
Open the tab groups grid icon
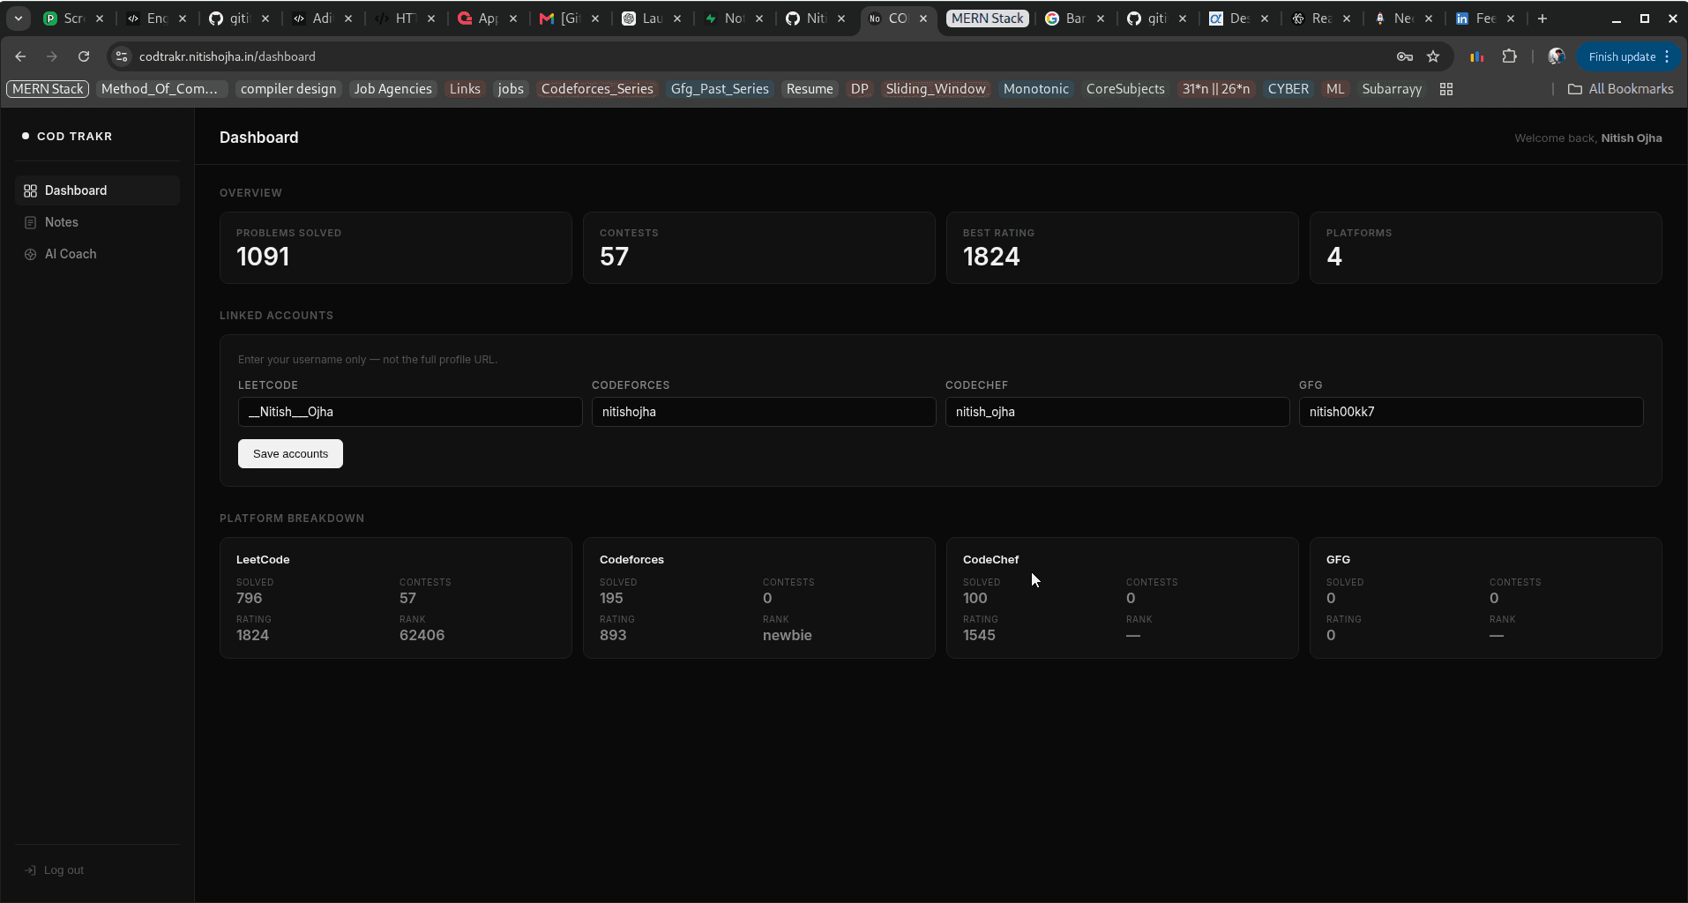coord(1446,89)
